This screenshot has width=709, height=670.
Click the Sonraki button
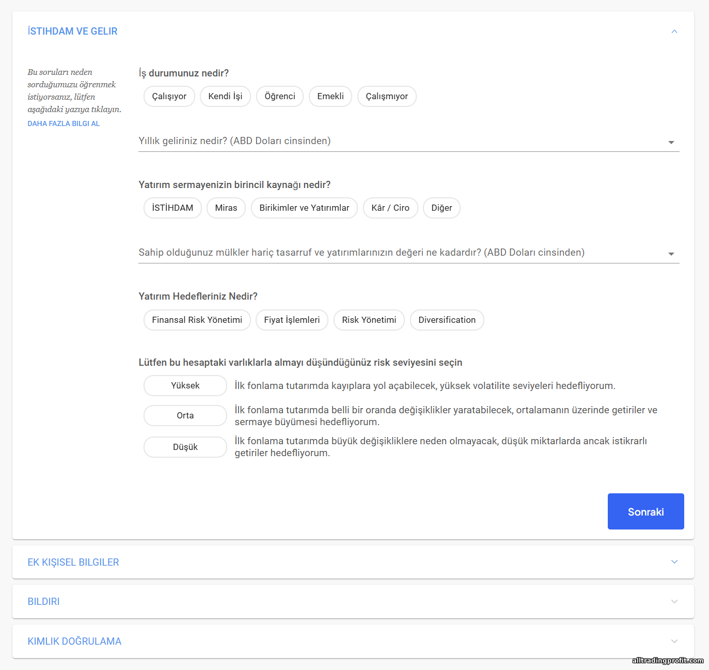click(x=645, y=511)
